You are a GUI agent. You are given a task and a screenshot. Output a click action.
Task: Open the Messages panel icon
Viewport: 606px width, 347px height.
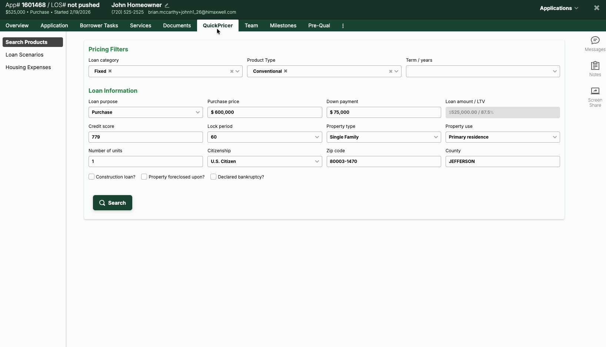(595, 40)
